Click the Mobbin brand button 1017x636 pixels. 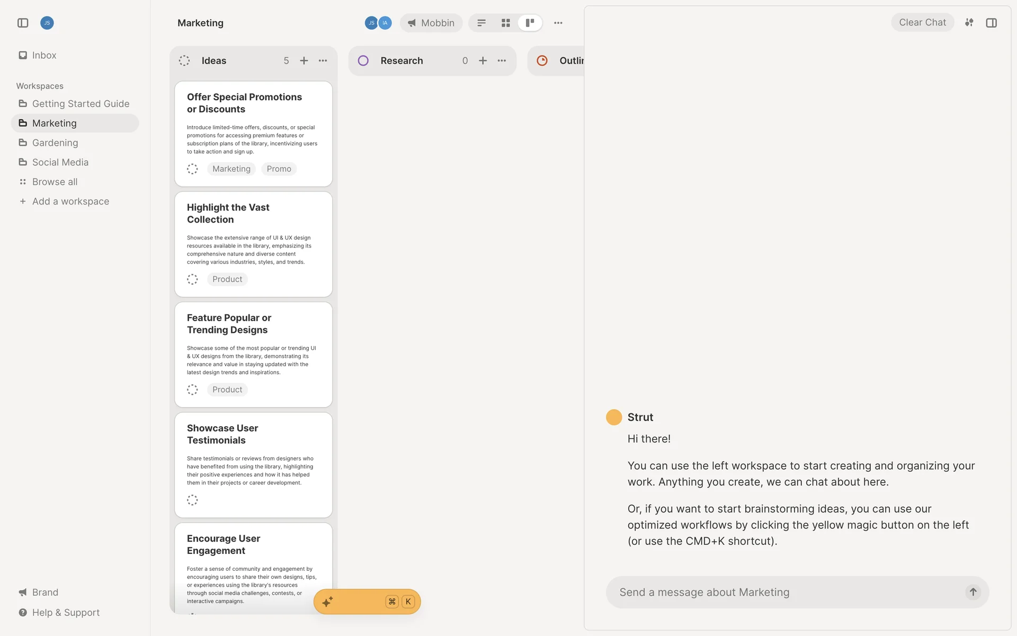[x=431, y=23]
